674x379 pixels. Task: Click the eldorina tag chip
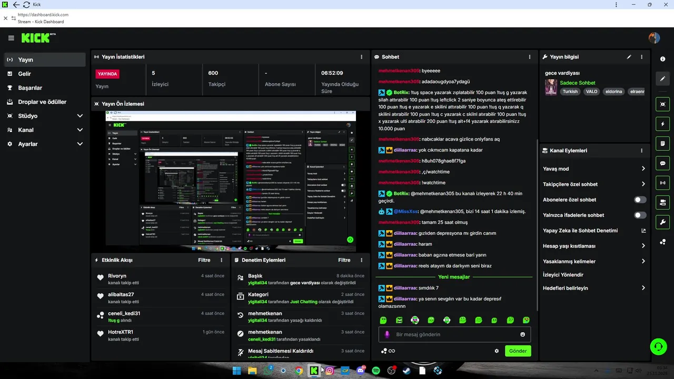pos(614,92)
